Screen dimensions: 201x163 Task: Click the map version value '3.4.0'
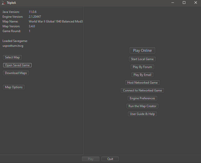32,26
